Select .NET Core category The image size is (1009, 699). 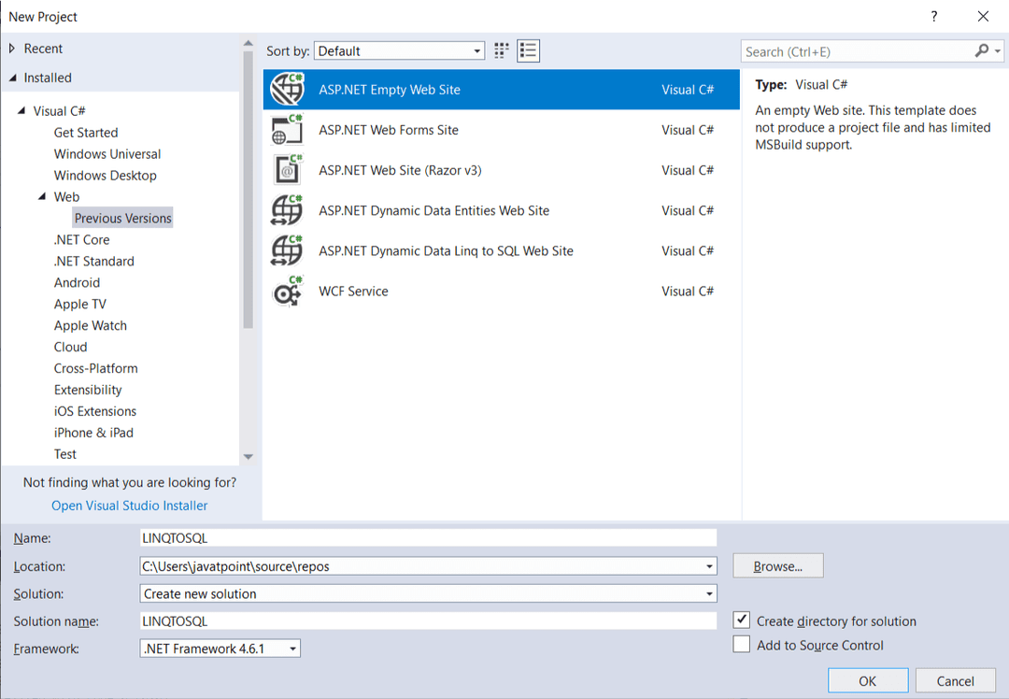pos(81,240)
